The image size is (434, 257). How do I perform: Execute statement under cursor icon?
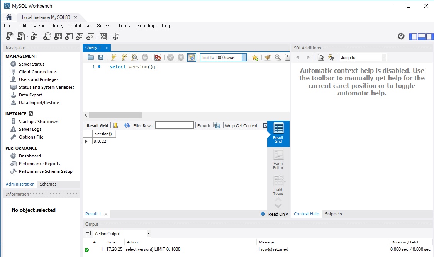point(124,57)
